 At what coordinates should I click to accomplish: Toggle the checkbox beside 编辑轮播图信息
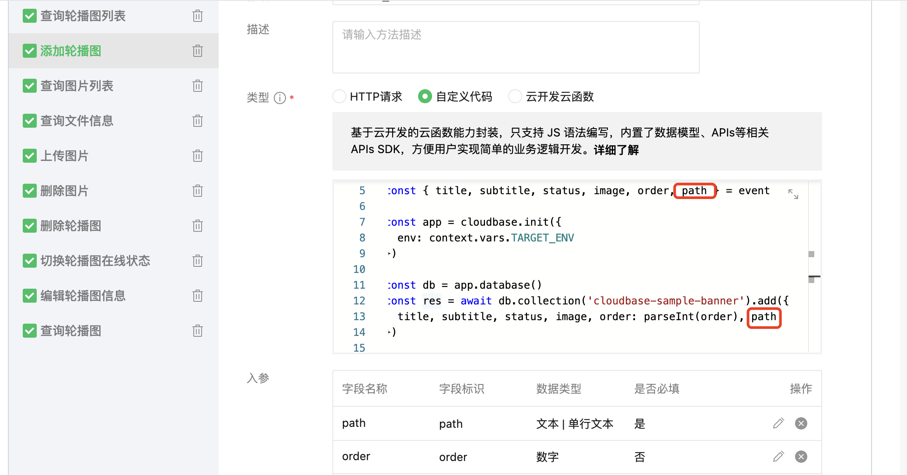tap(29, 296)
